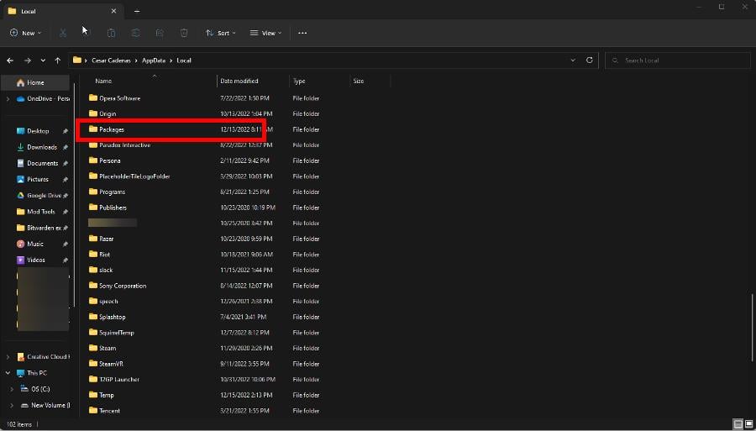Screen dimensions: 756x431
Task: Open Bitwarden folder in sidebar
Action: tap(40, 228)
